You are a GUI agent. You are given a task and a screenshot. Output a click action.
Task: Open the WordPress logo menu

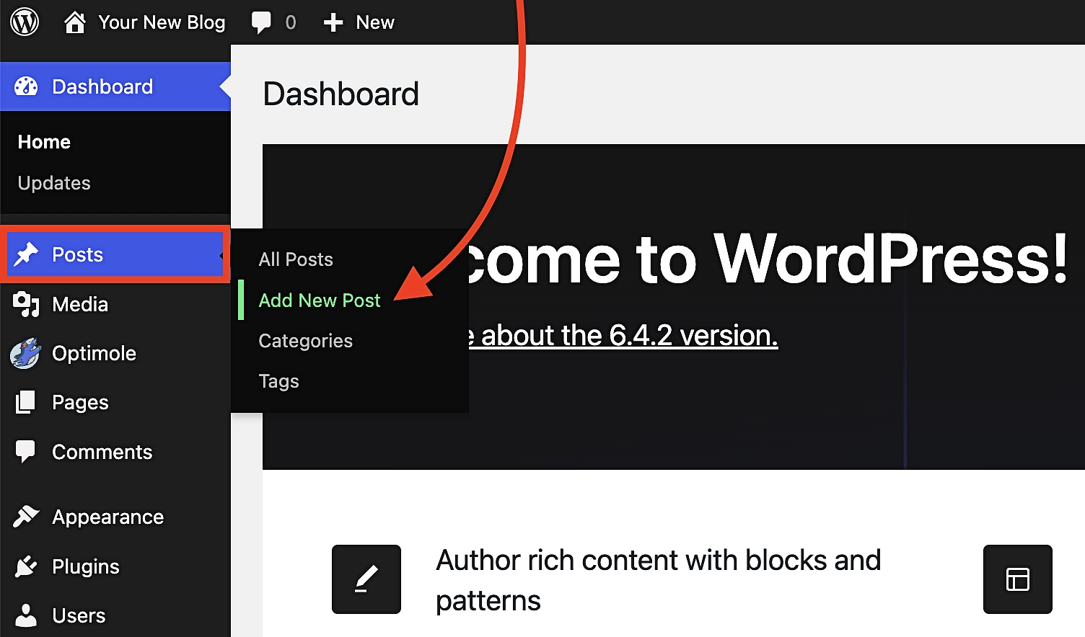coord(25,22)
